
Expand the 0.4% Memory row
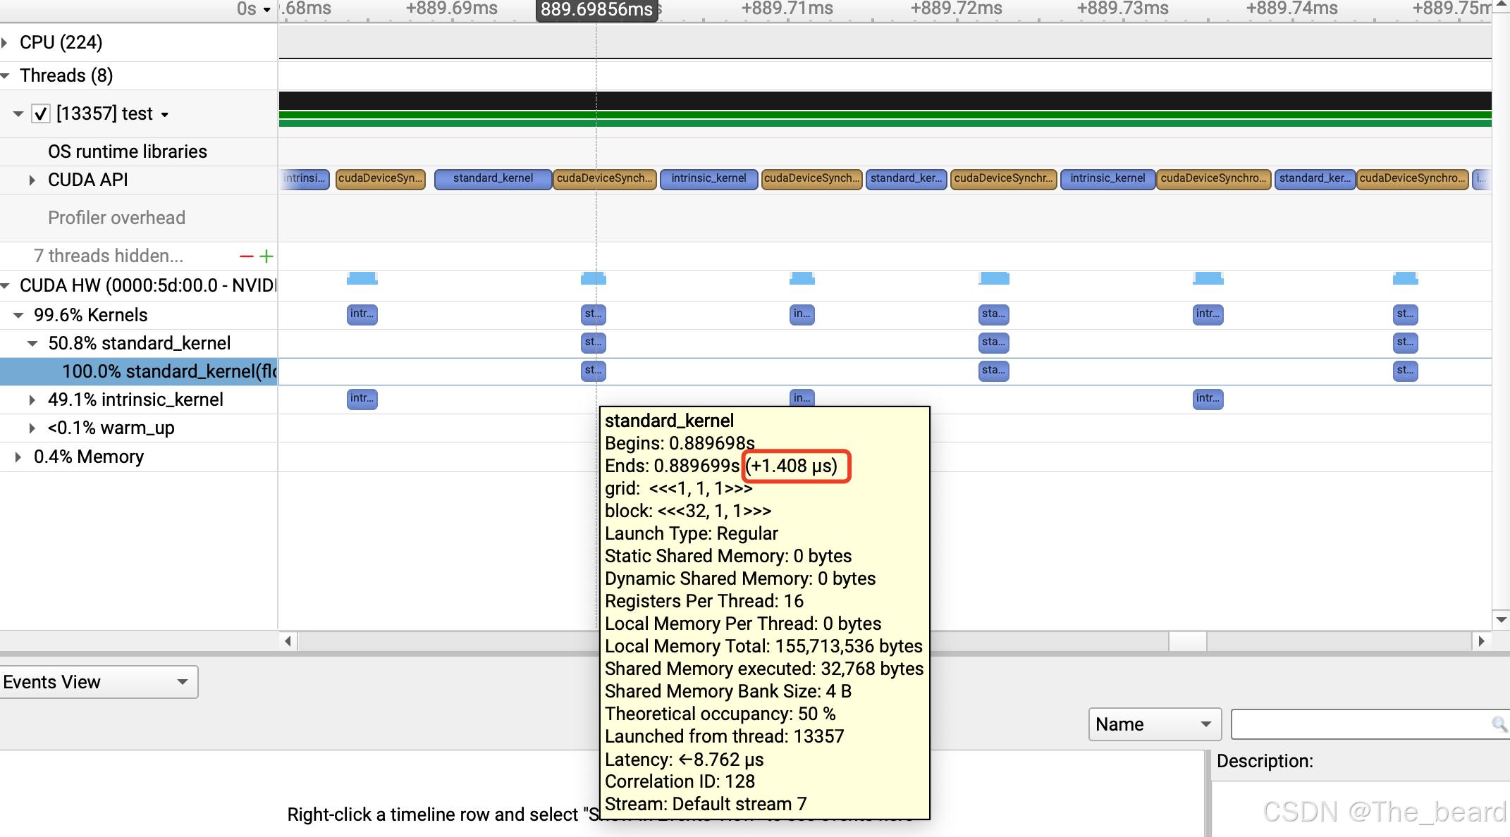[x=18, y=457]
